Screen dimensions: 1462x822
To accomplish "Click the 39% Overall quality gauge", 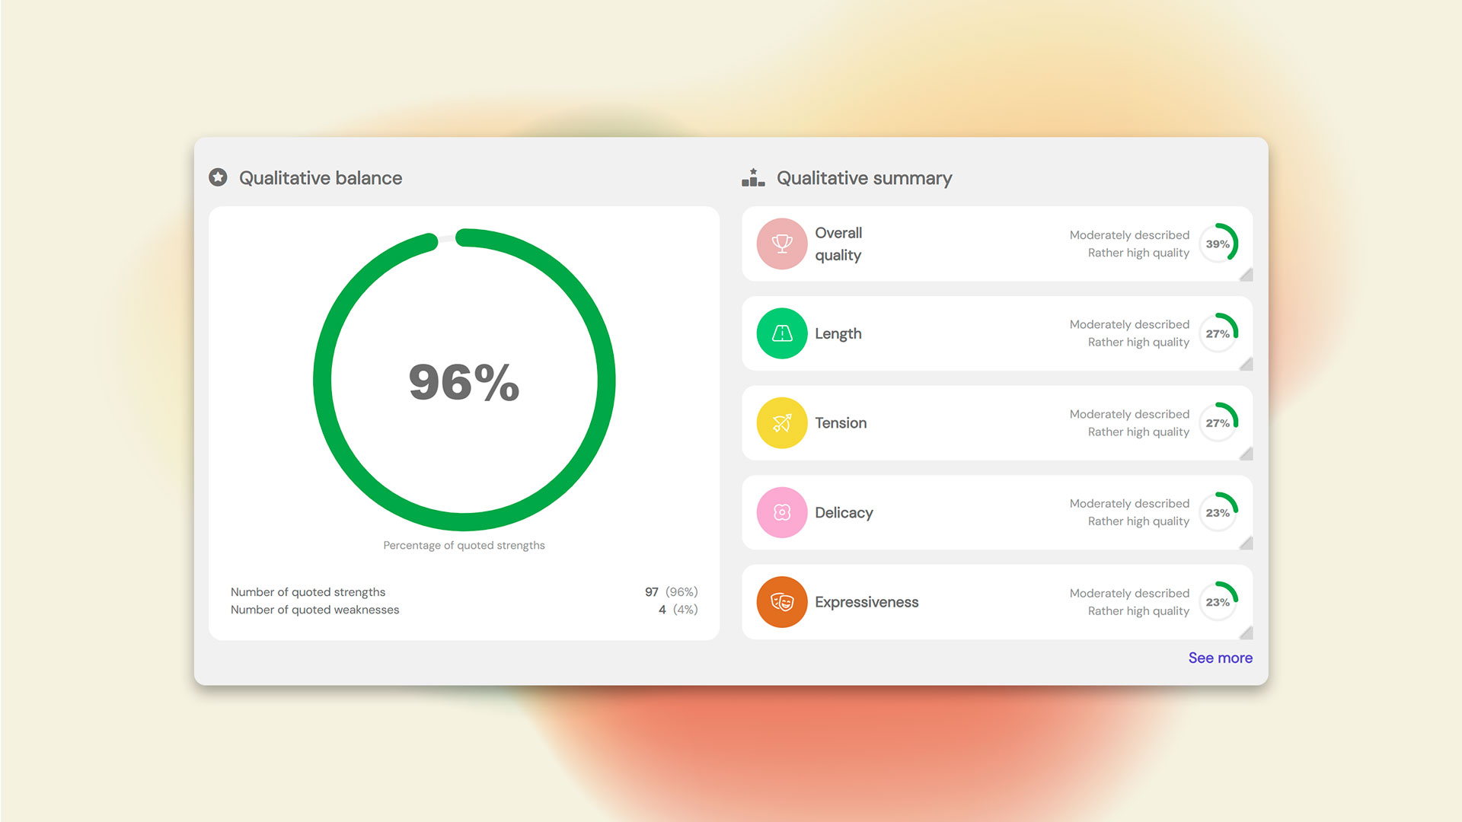I will [1218, 244].
